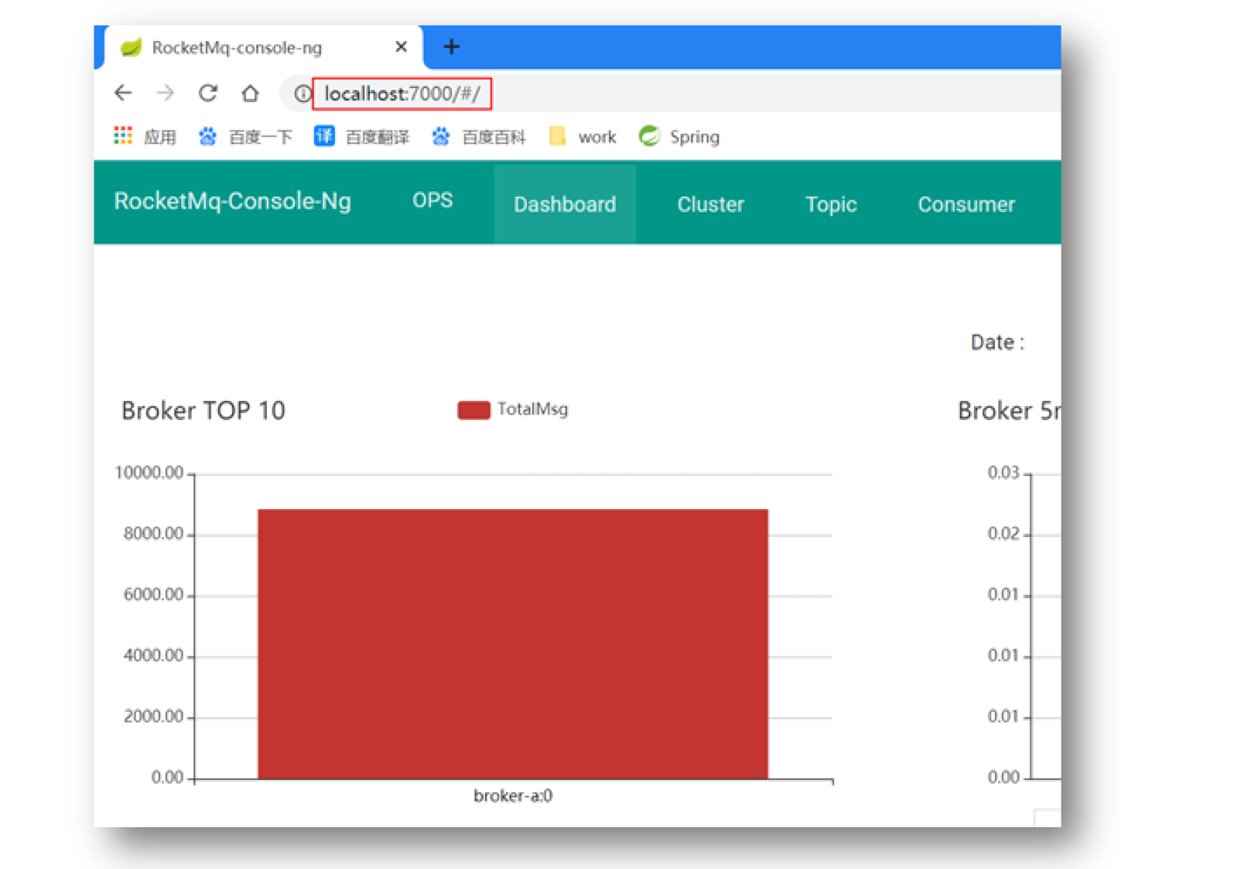Open the 百度百科 bookmark
This screenshot has width=1234, height=869.
479,137
